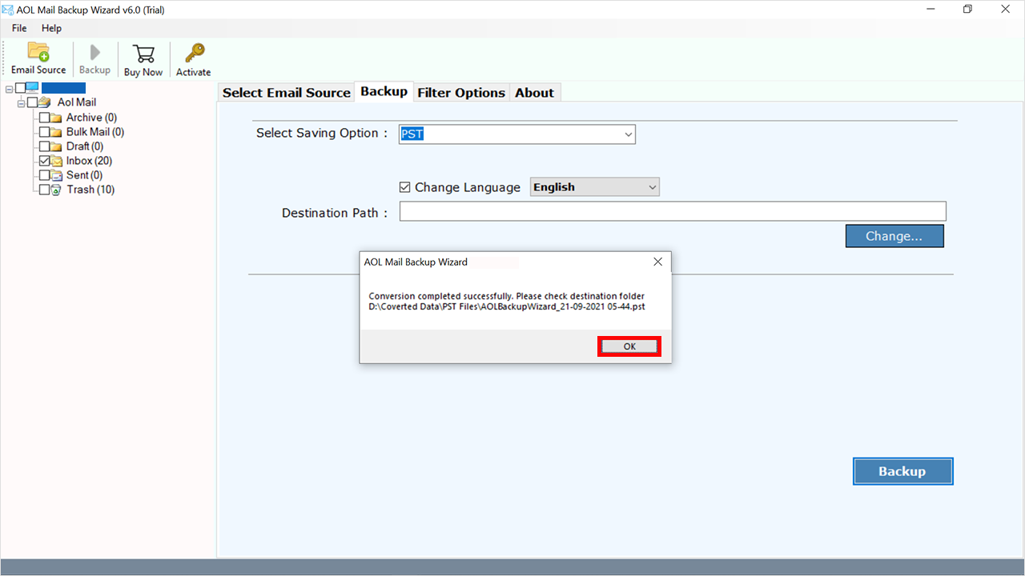
Task: Switch to the Backup tab
Action: coord(384,91)
